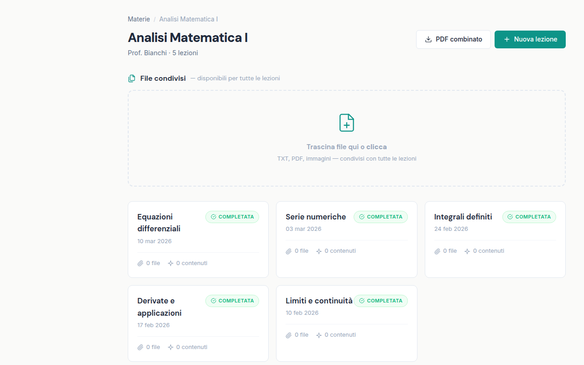Click the download icon on PDF combinato

point(428,39)
